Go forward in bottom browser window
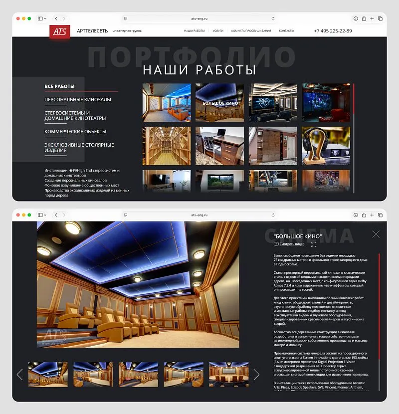This screenshot has width=399, height=414. pos(64,215)
